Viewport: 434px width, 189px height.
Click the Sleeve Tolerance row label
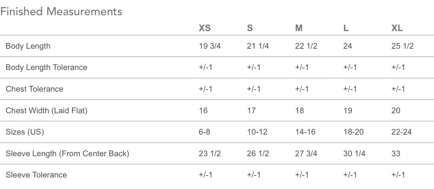click(36, 175)
